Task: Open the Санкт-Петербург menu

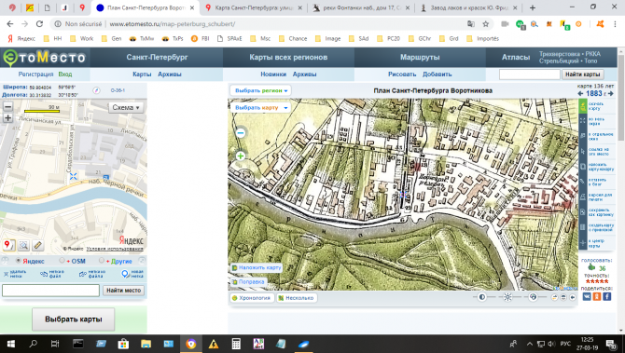Action: coord(157,58)
